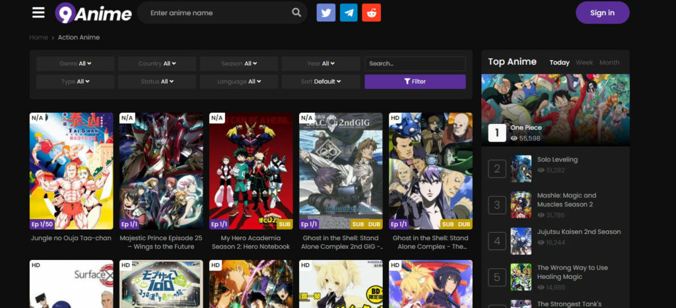The image size is (676, 308).
Task: Open Mashle: Magic and Muscles Season 2
Action: tap(566, 200)
